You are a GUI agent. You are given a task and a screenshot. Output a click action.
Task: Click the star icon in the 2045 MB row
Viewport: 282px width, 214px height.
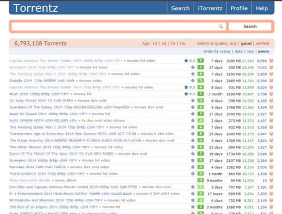(193, 134)
